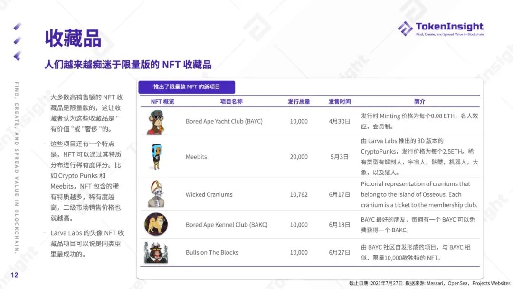Click the sale date 4月30日
The image size is (513, 289).
[340, 121]
